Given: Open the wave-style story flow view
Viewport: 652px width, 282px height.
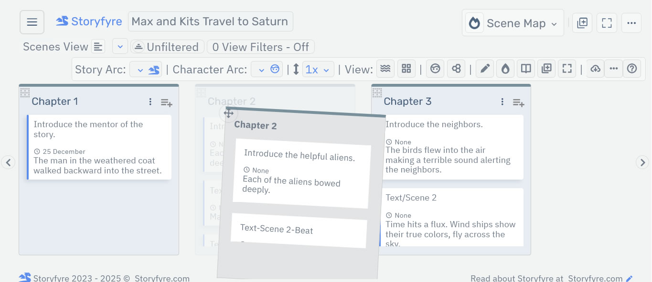Looking at the screenshot, I should coord(385,68).
